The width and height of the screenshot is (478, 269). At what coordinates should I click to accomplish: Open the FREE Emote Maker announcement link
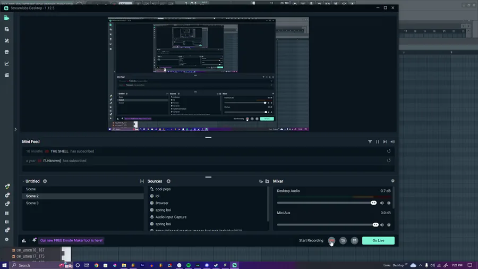pyautogui.click(x=71, y=240)
